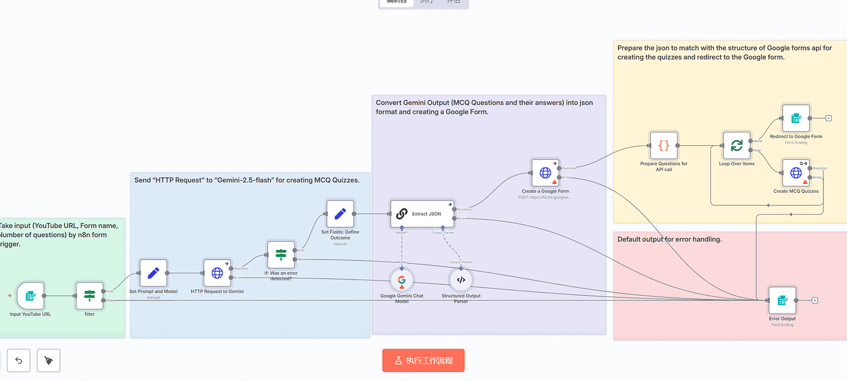Screen dimensions: 847x381
Task: Open the Create a Google Form node
Action: (545, 173)
